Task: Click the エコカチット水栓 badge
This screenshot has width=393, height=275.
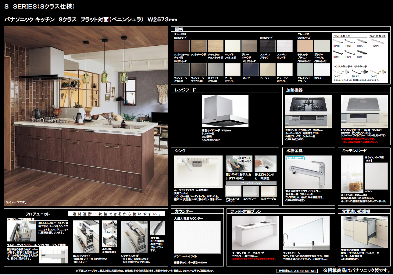Action: click(x=295, y=158)
